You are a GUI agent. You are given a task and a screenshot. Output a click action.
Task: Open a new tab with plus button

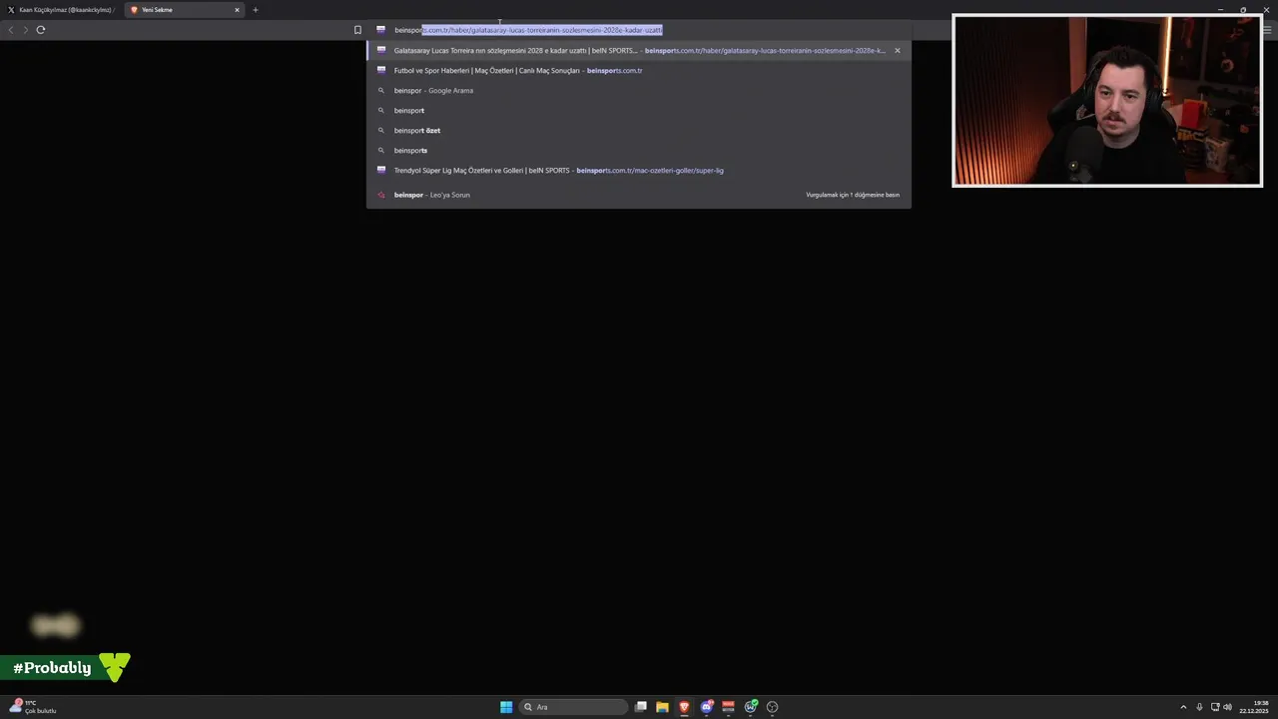(255, 10)
